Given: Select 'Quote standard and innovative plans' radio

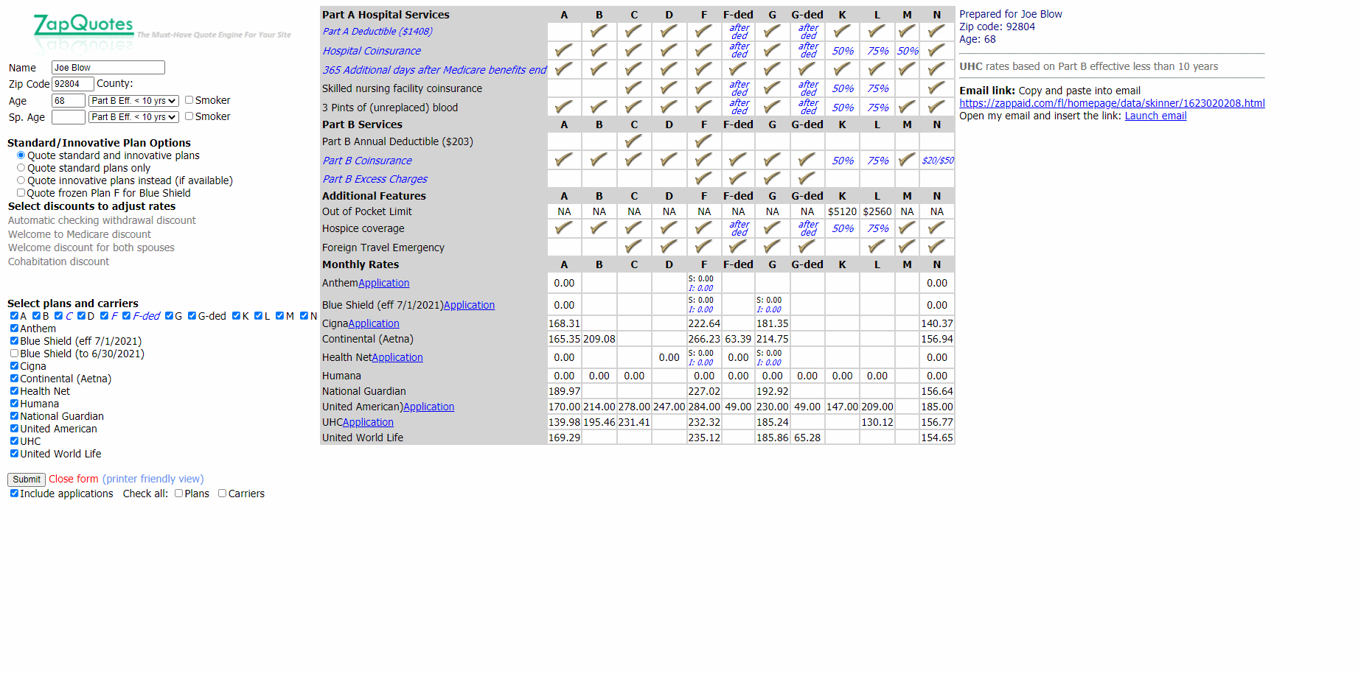Looking at the screenshot, I should (x=21, y=155).
